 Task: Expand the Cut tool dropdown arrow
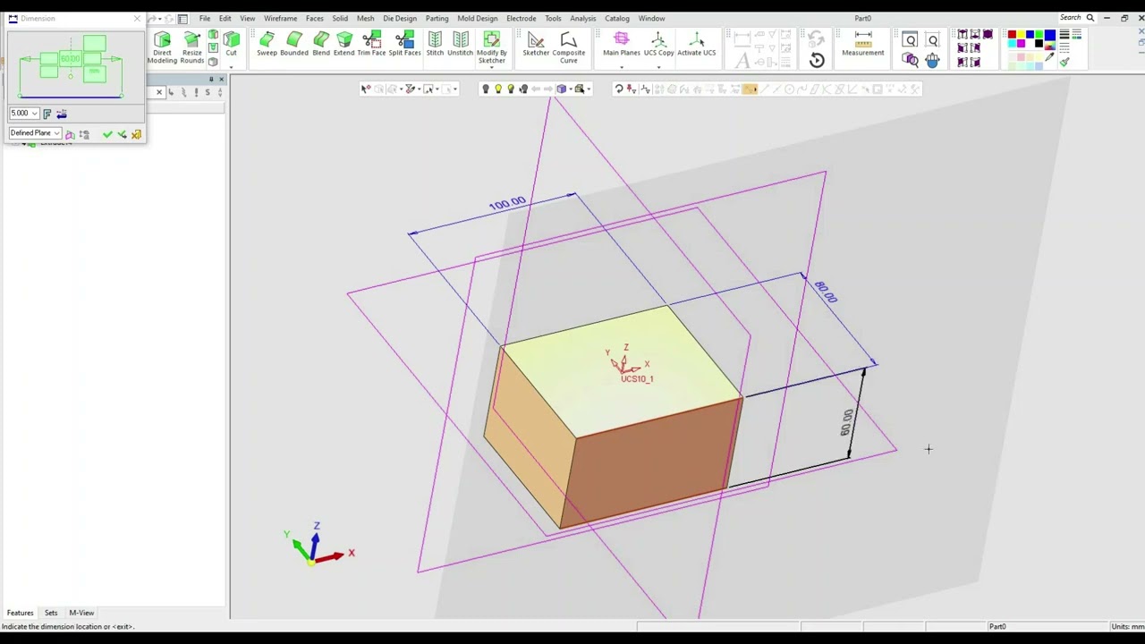[232, 67]
